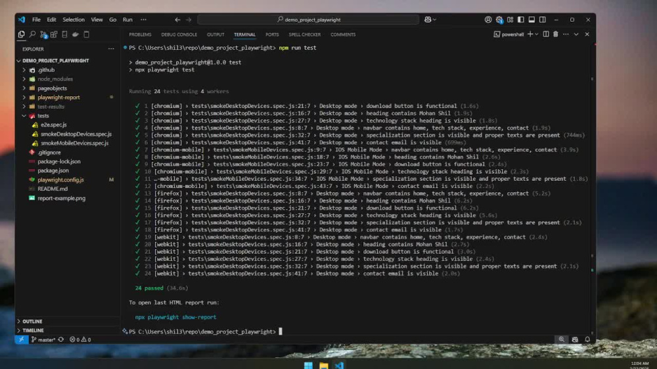Go back with the navigation arrow
Screen dimensions: 657x369
[177, 20]
